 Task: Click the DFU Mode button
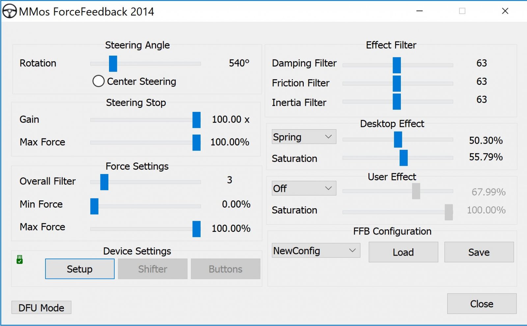coord(41,308)
